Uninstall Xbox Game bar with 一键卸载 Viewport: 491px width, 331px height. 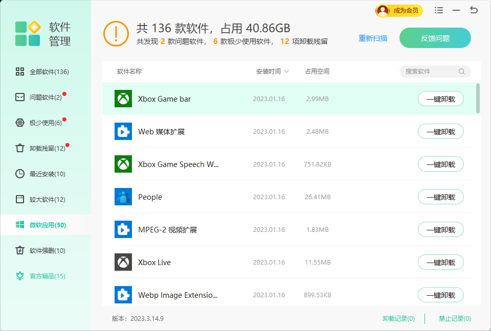pos(440,99)
